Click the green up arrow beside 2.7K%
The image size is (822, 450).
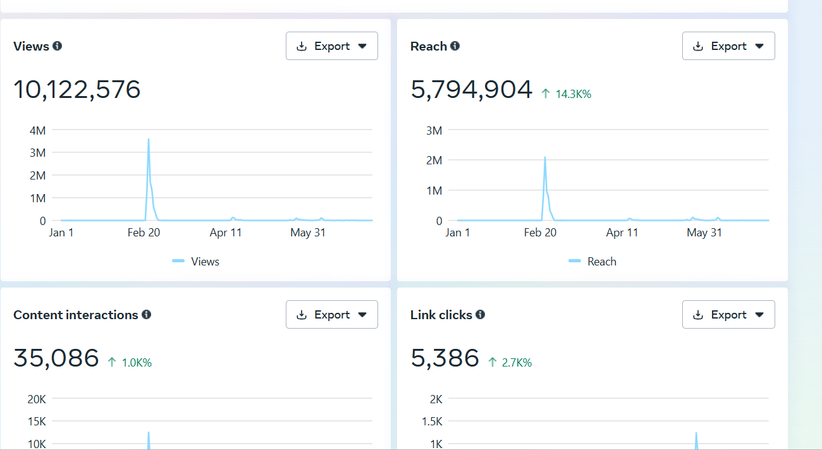(492, 363)
